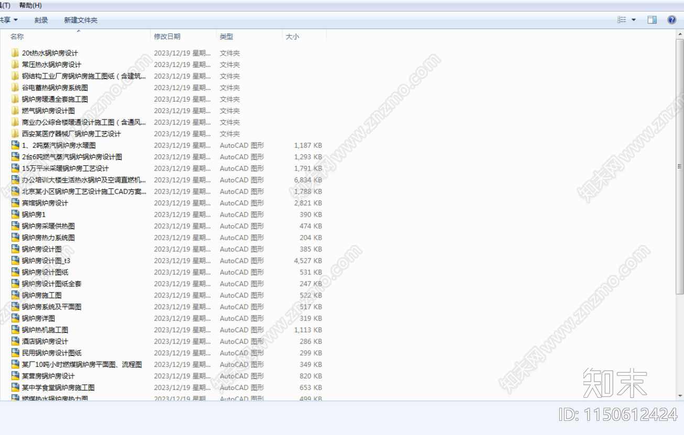Viewport: 684px width, 435px height.
Task: Select the file name 锅炉房详图
Action: coord(38,318)
